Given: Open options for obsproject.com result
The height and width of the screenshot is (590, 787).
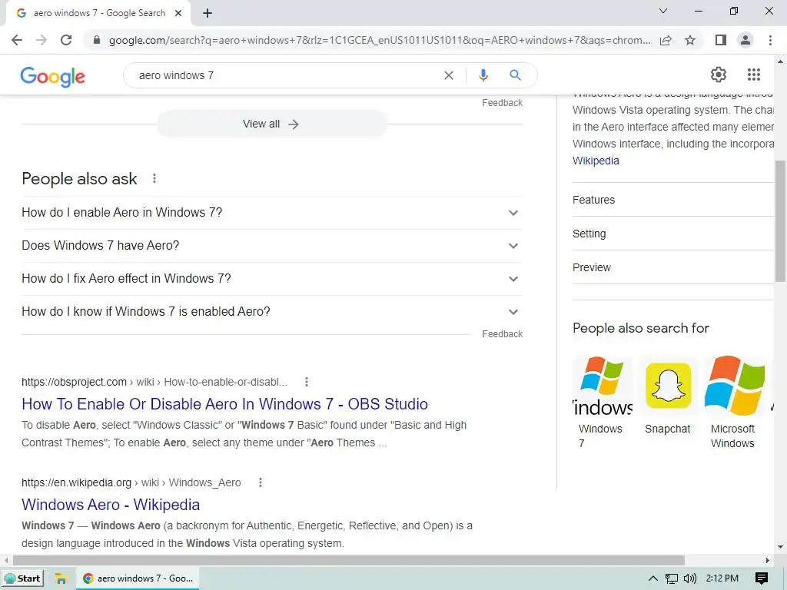Looking at the screenshot, I should [x=307, y=382].
